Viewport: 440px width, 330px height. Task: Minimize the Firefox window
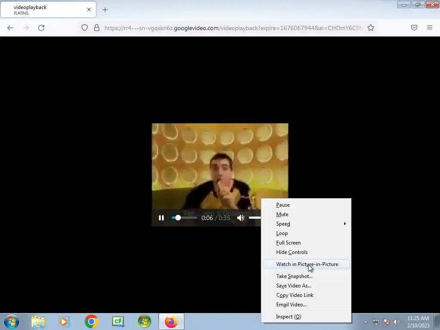(x=404, y=5)
